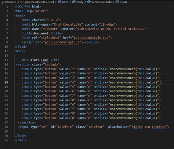Image resolution: width=174 pixels, height=149 pixels.
Task: Click value="4" on line 18
Action: [67, 82]
